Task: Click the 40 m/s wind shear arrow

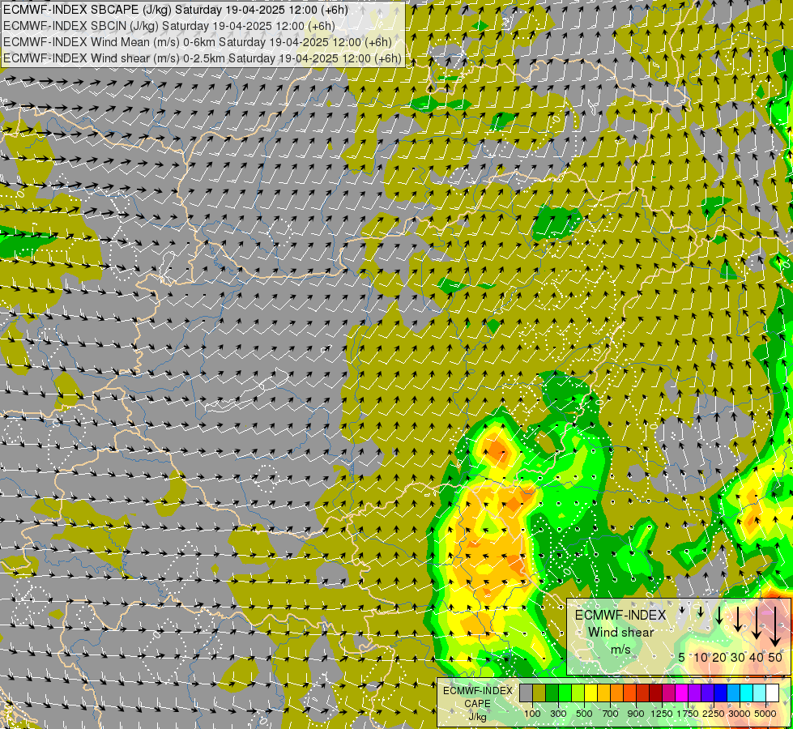Action: coord(757,623)
